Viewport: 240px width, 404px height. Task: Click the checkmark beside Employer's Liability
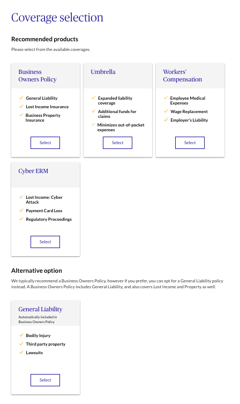166,120
